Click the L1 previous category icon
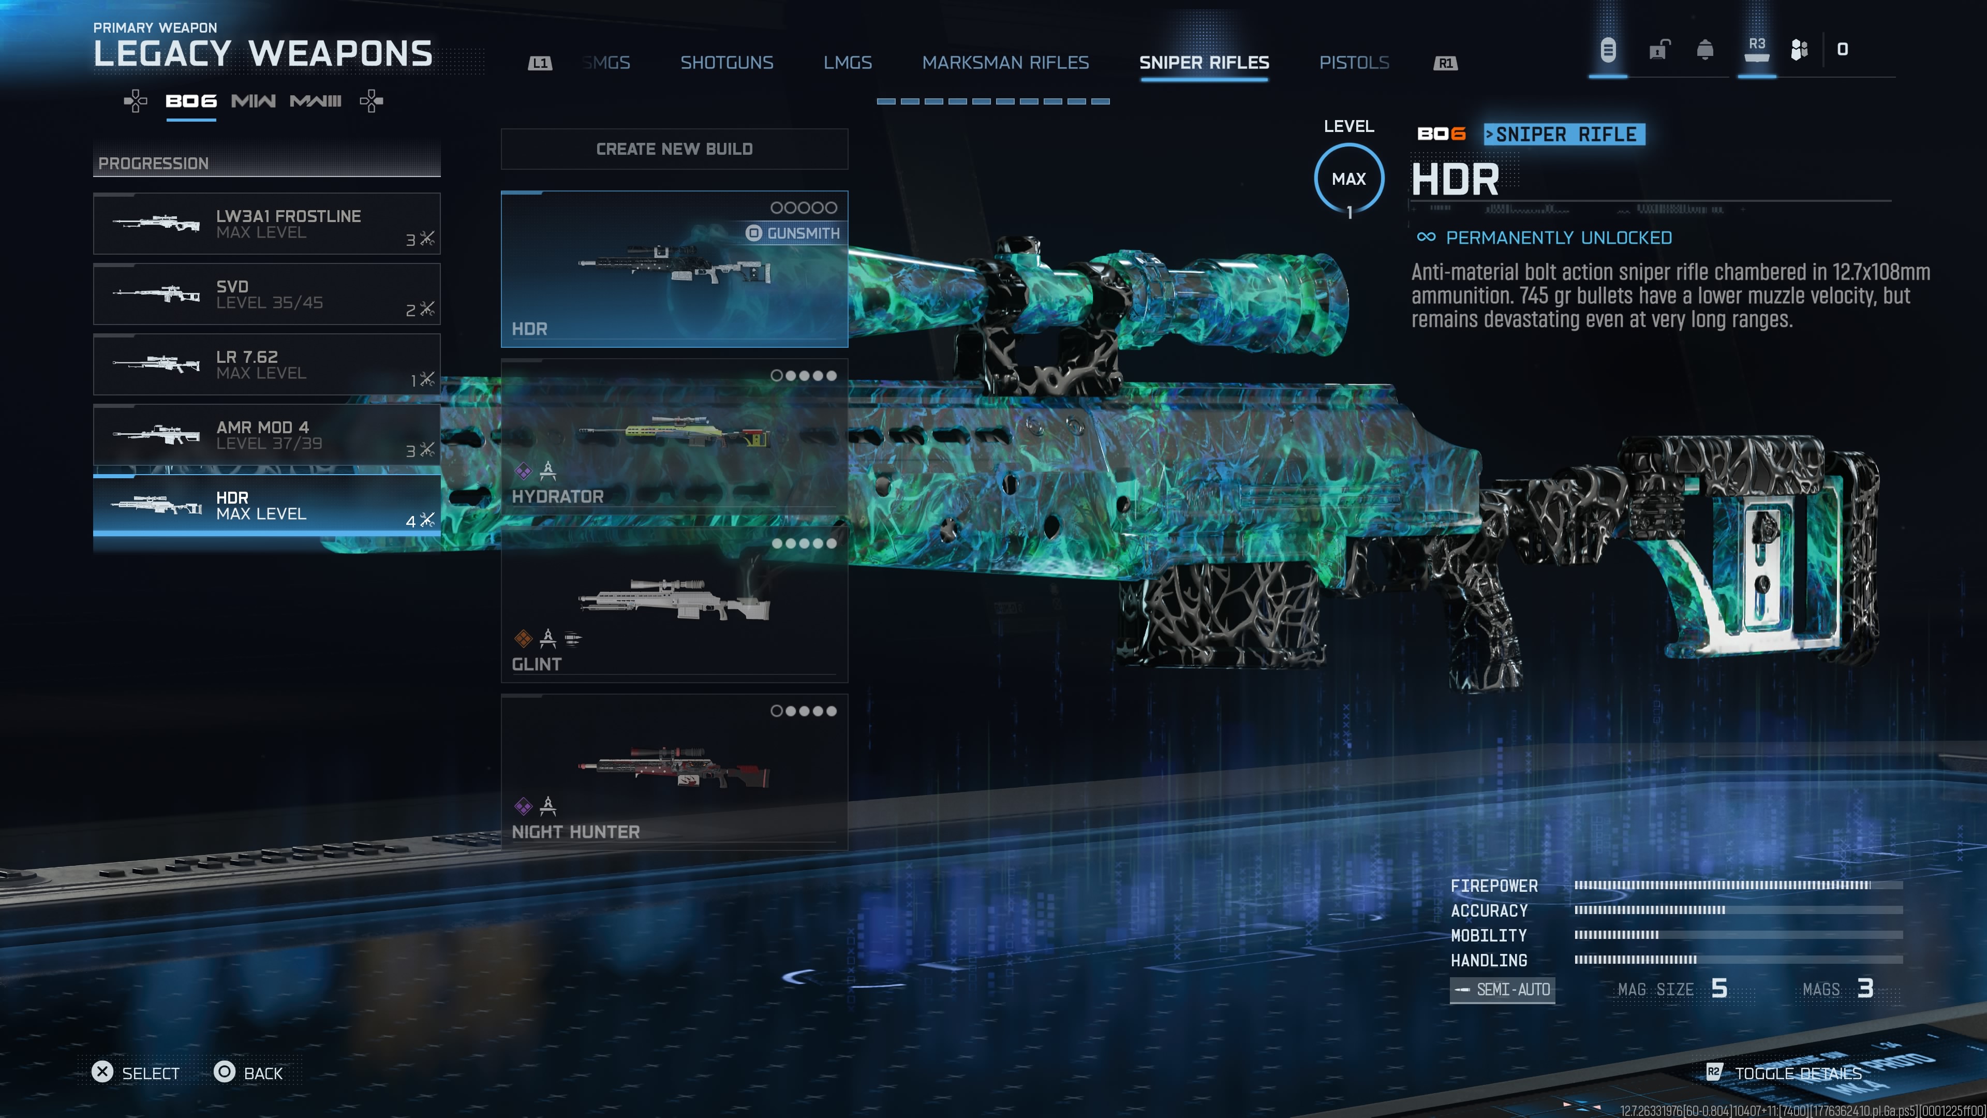This screenshot has width=1987, height=1118. point(540,63)
